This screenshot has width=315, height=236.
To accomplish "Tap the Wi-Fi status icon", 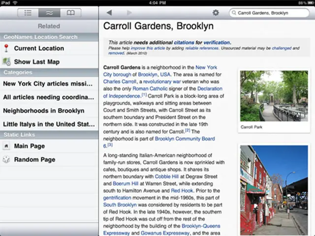I will tap(15, 3).
